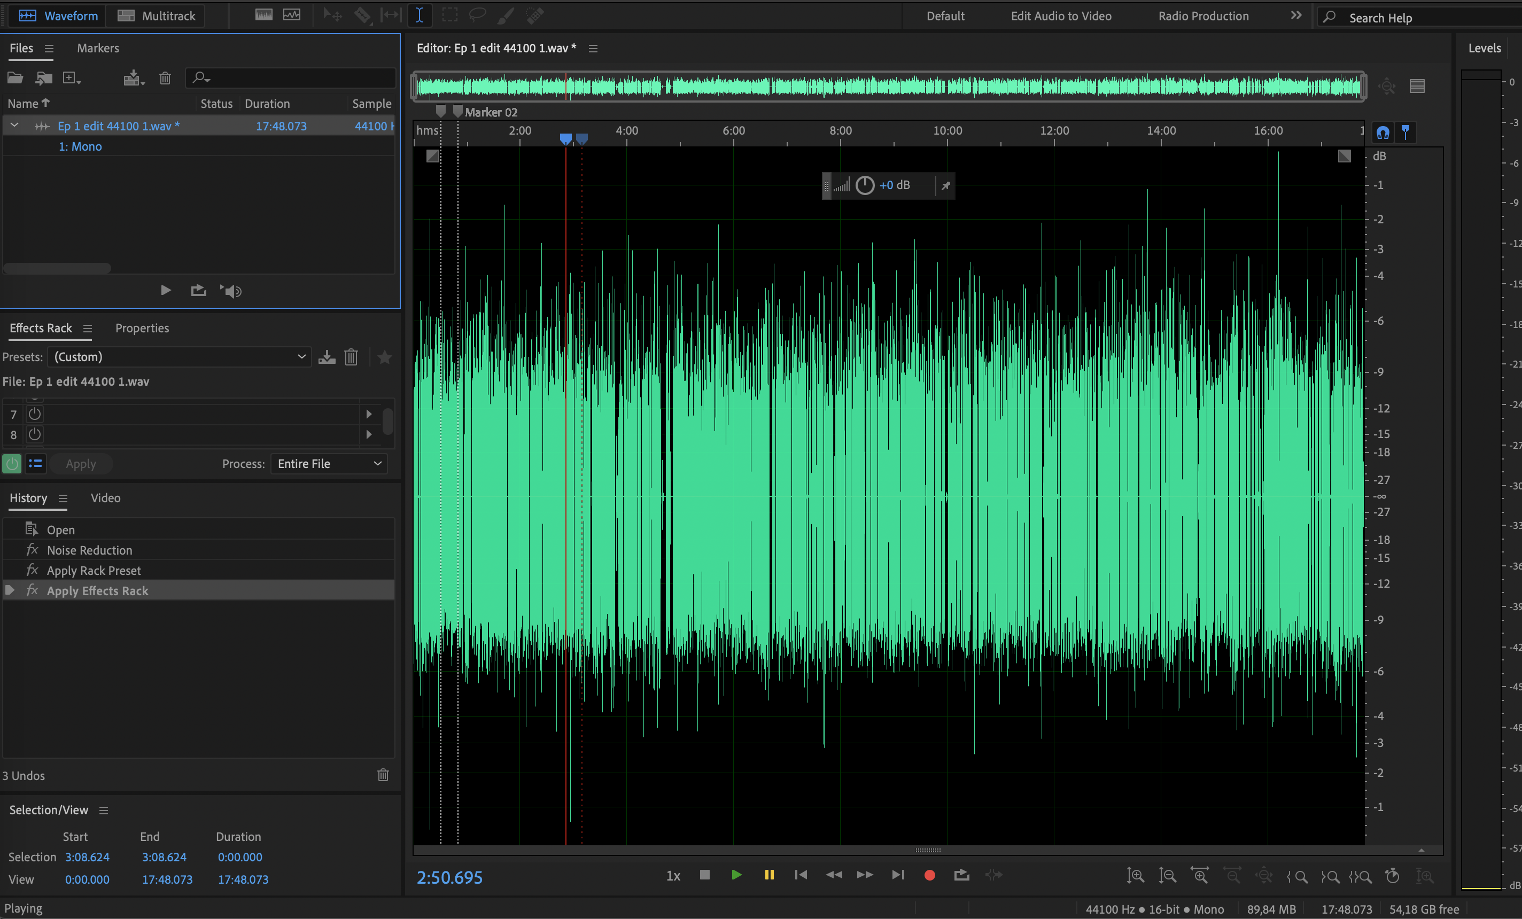Delete the effects rack preset

(351, 357)
